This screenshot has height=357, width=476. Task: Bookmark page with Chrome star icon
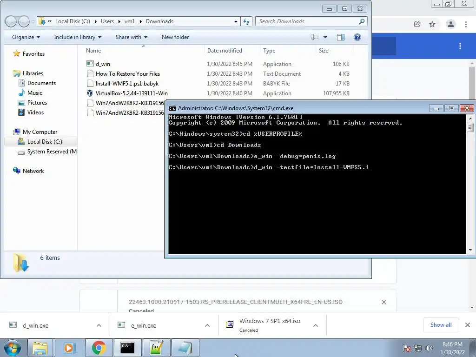pyautogui.click(x=432, y=24)
